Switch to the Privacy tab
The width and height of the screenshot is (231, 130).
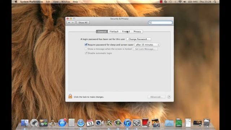click(137, 31)
